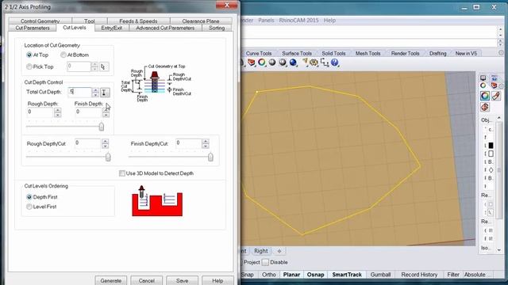This screenshot has width=508, height=285.
Task: Open the blue question mark help icon
Action: coord(335,62)
